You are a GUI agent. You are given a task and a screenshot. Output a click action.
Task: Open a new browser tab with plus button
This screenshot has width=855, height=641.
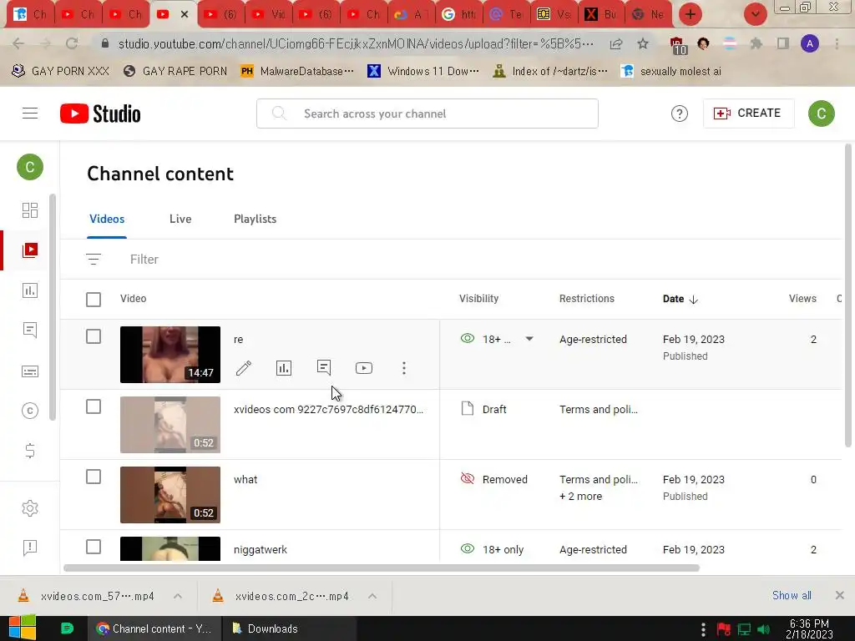691,14
